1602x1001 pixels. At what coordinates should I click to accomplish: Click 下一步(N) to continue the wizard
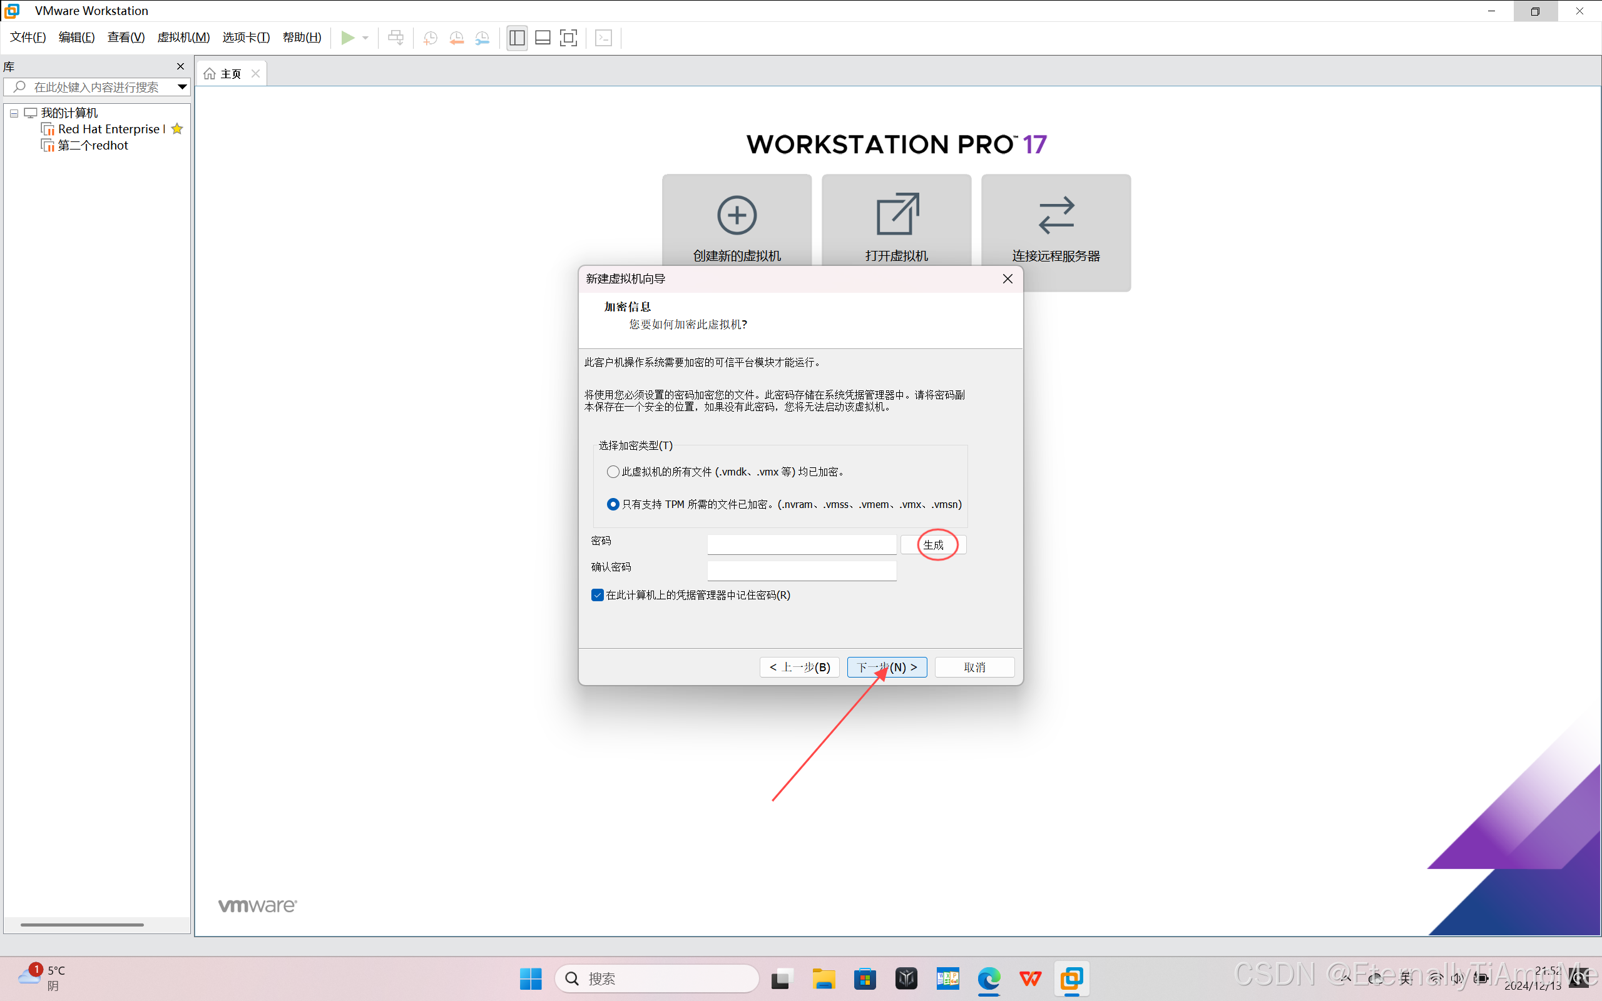886,667
